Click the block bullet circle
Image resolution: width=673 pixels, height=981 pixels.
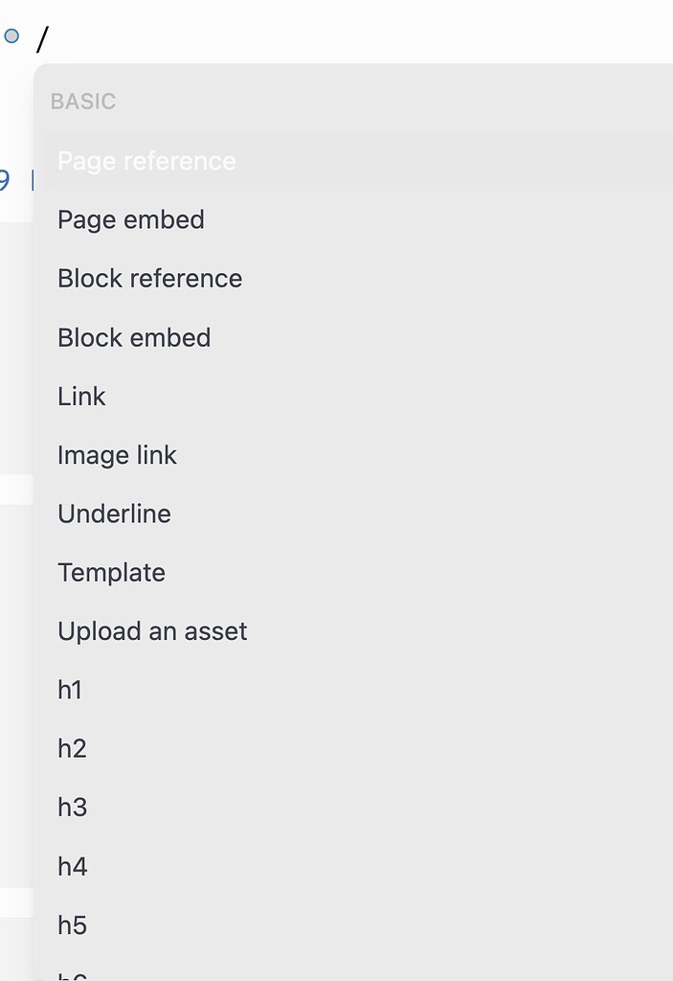click(x=11, y=35)
